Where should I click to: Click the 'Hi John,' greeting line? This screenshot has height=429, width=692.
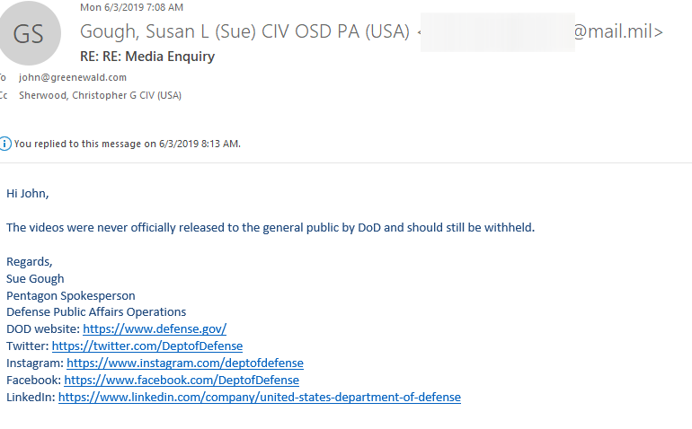click(27, 194)
